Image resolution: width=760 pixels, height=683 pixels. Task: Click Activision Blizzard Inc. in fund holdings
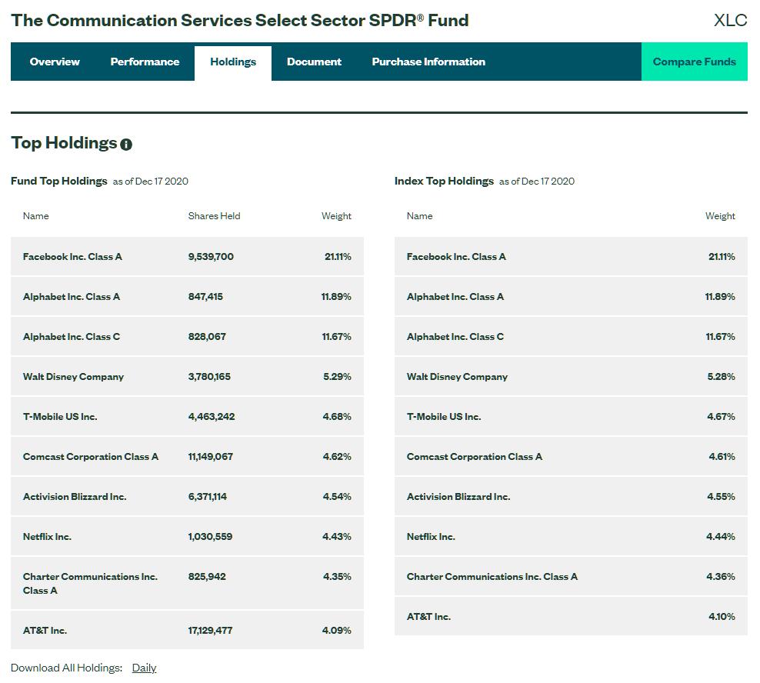point(75,497)
